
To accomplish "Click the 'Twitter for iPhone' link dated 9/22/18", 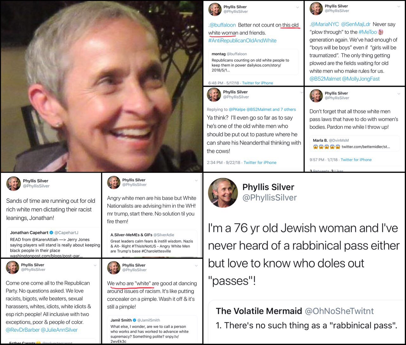I will [x=260, y=162].
